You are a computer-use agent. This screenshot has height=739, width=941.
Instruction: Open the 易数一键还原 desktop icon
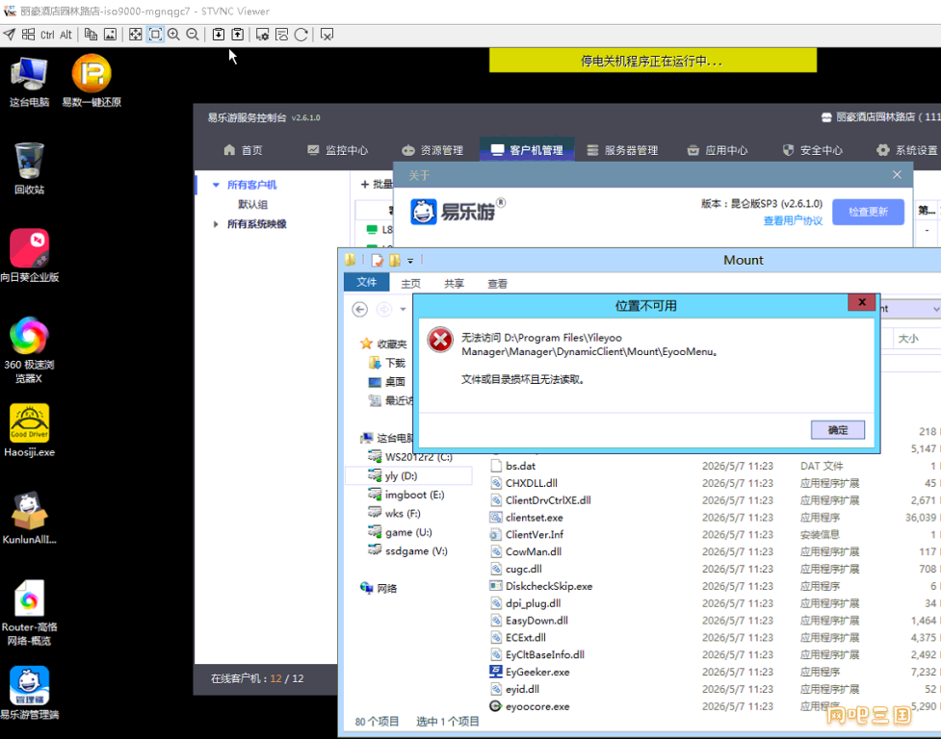(91, 82)
